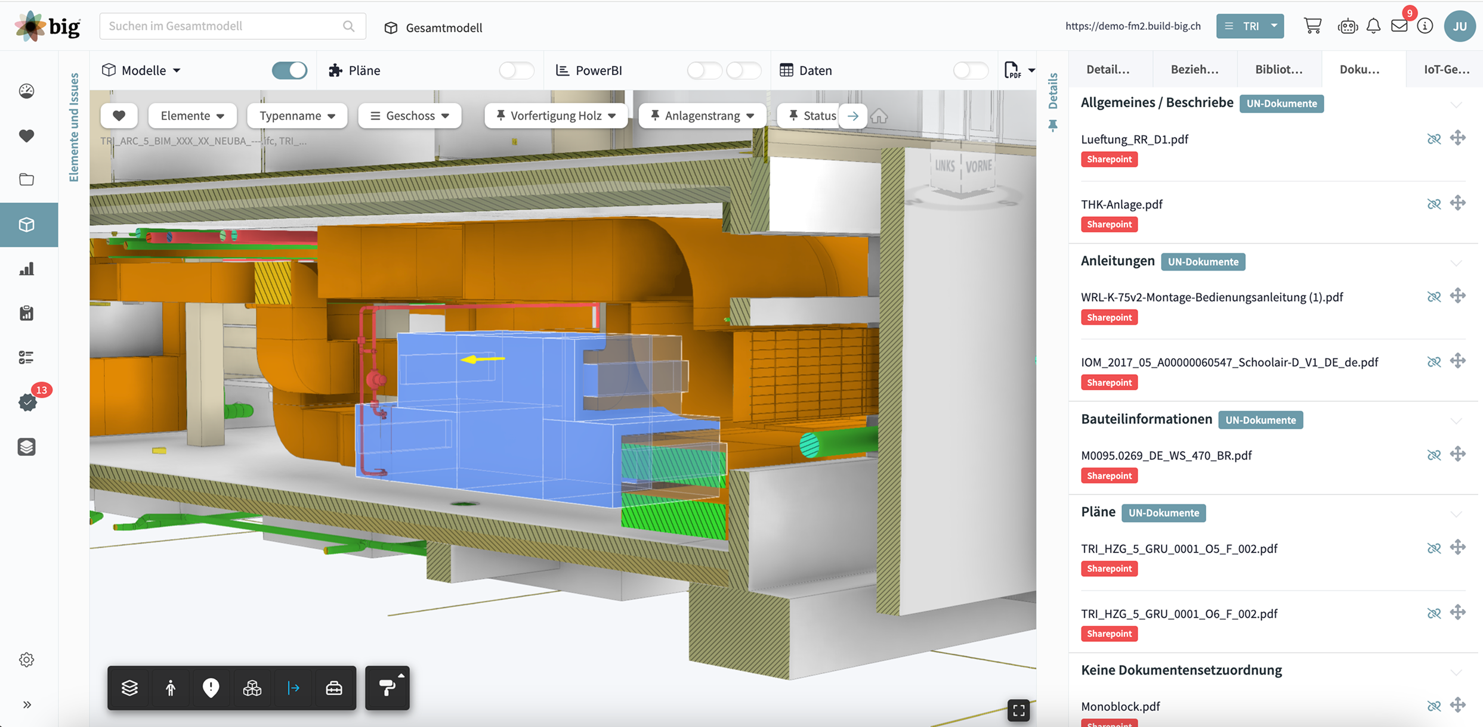Activate the walk mode person icon
The image size is (1483, 727).
click(x=171, y=688)
